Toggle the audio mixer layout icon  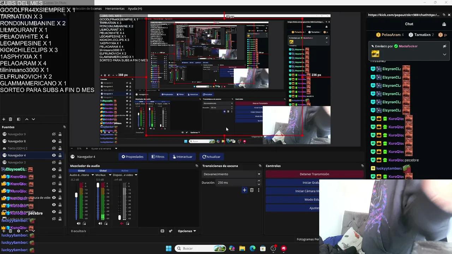pos(162,231)
